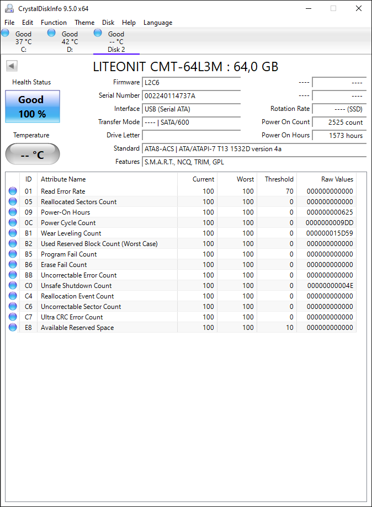Image resolution: width=372 pixels, height=507 pixels.
Task: Select threshold value 10 of Available Reserved Space
Action: [290, 328]
